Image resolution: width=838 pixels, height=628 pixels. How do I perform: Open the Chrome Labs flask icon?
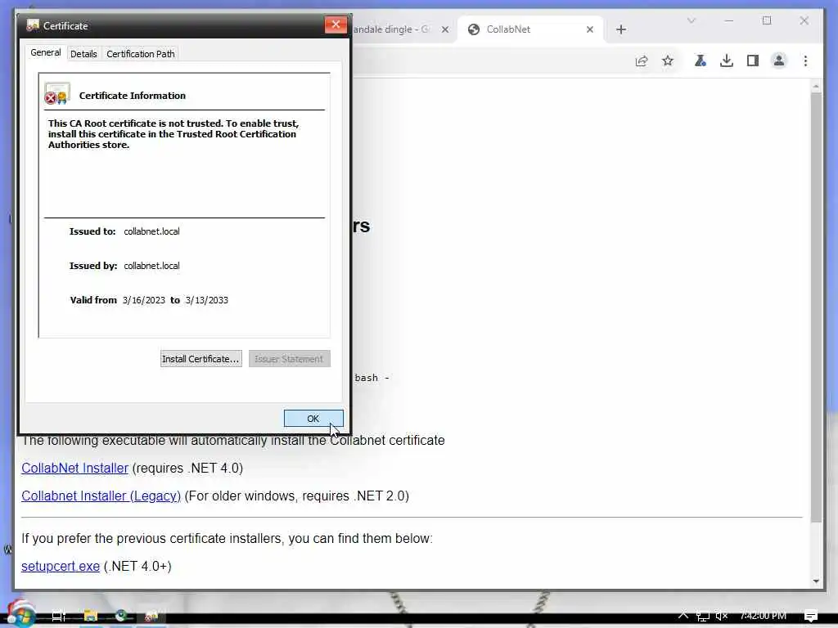tap(701, 61)
